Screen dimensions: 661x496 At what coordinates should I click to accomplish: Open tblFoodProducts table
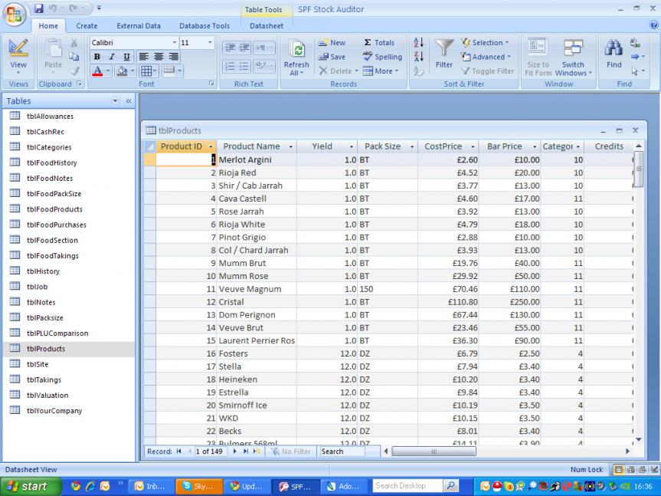[x=54, y=209]
